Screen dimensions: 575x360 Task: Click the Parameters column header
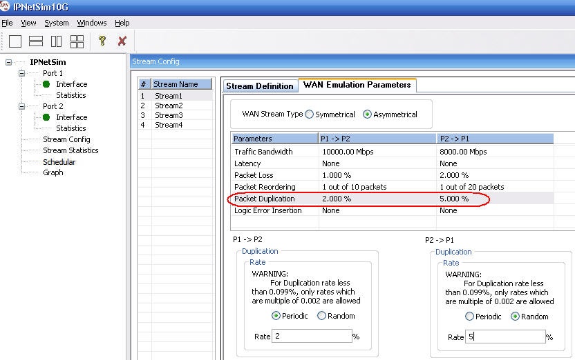point(274,139)
